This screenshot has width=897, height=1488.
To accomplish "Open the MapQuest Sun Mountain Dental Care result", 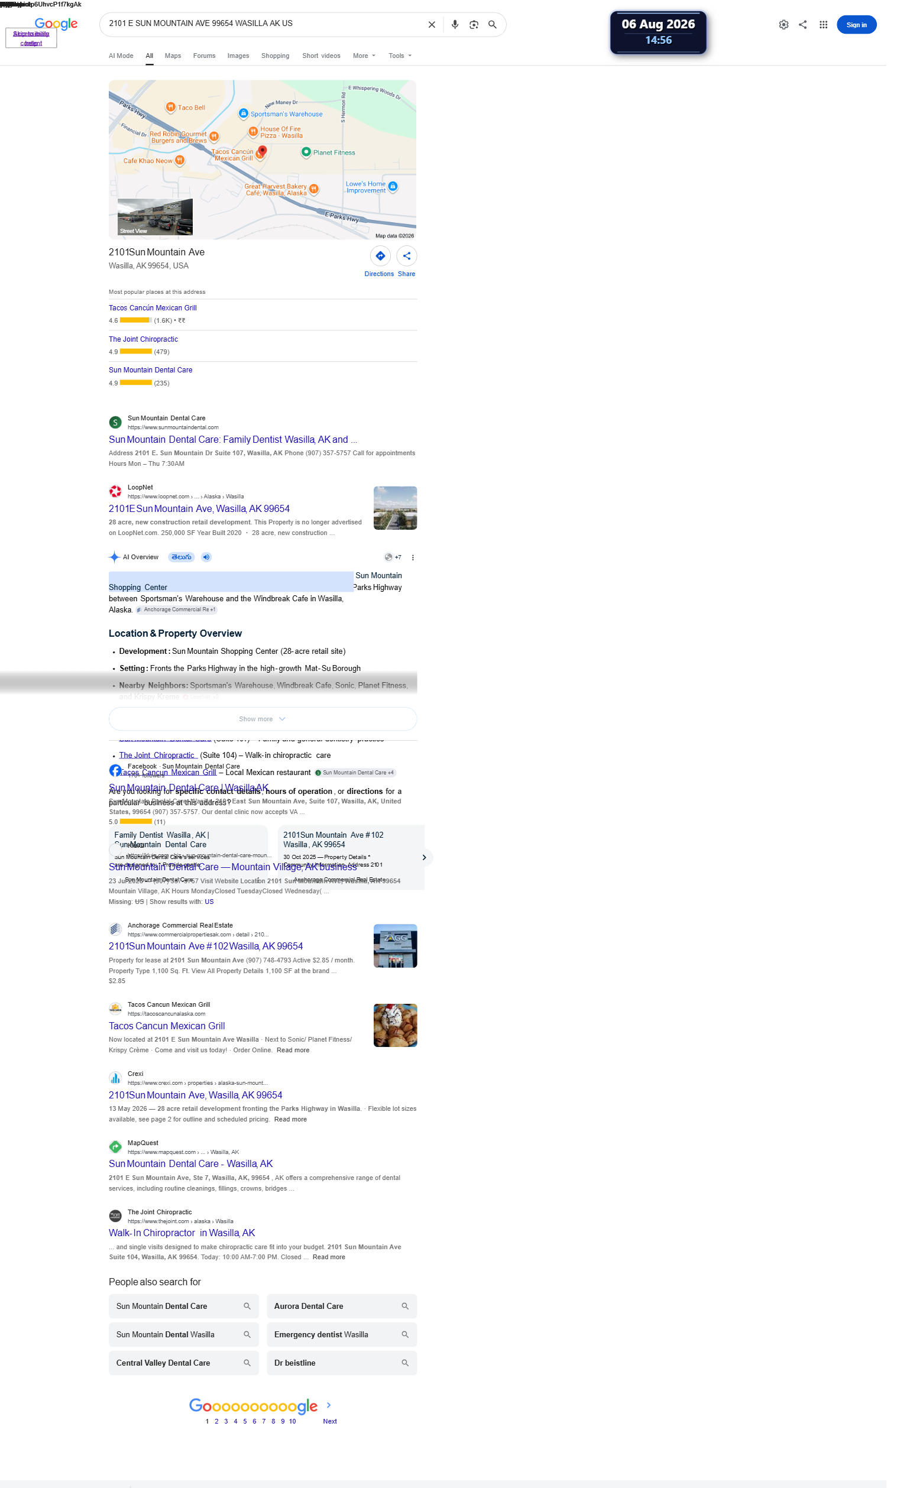I will pyautogui.click(x=191, y=1163).
